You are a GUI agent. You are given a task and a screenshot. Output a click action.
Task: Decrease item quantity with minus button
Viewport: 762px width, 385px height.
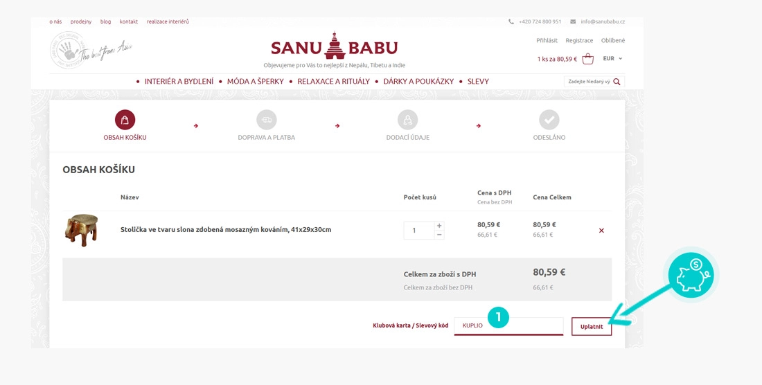438,235
